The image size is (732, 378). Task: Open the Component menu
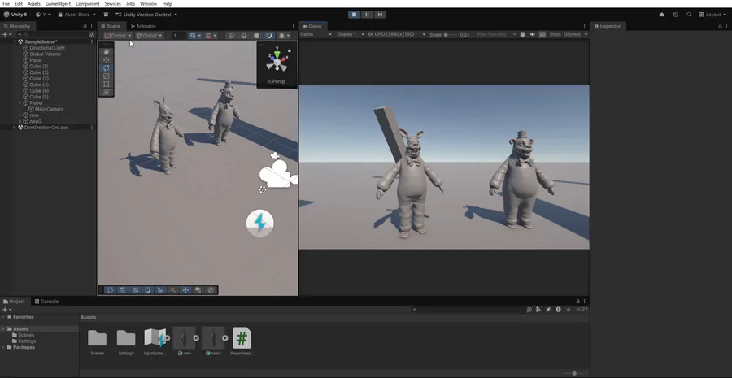pos(87,4)
